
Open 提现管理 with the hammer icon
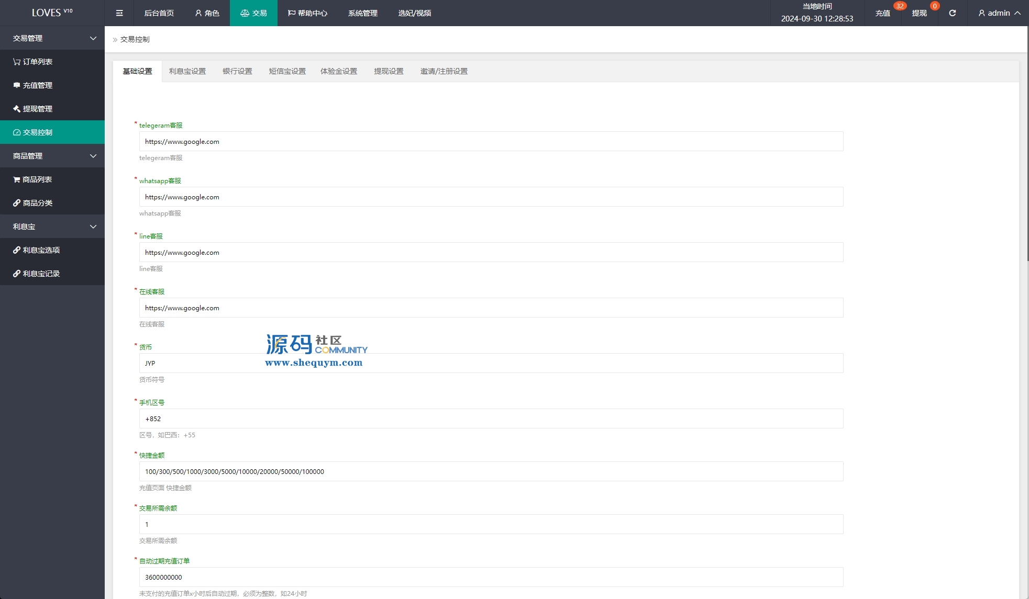[x=17, y=109]
